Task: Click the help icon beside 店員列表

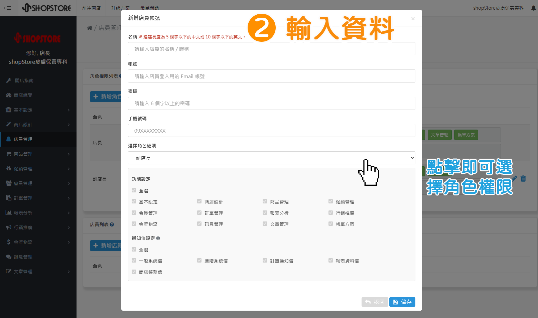Action: pos(112,224)
